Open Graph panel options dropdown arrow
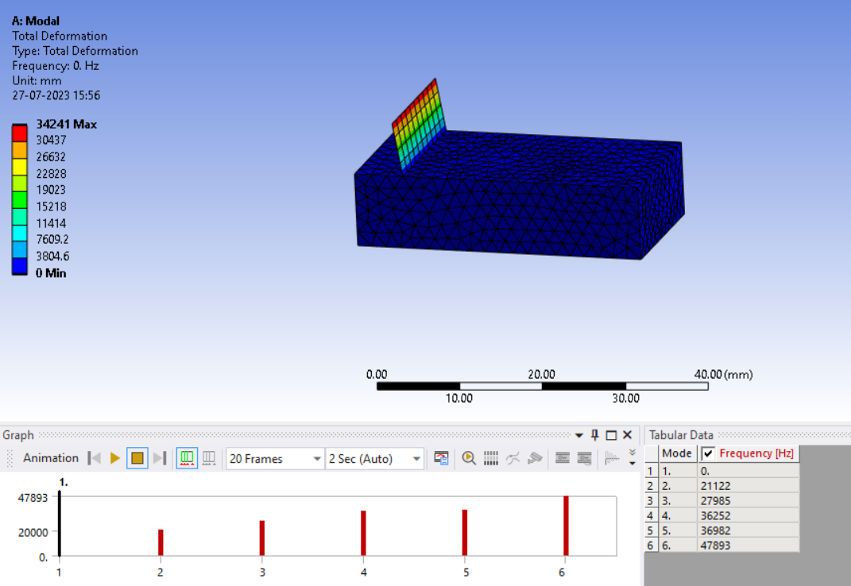Viewport: 851px width, 586px height. point(579,435)
